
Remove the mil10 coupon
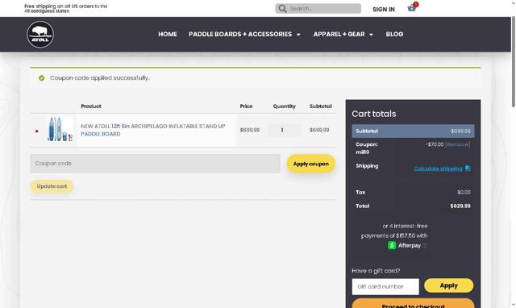457,144
